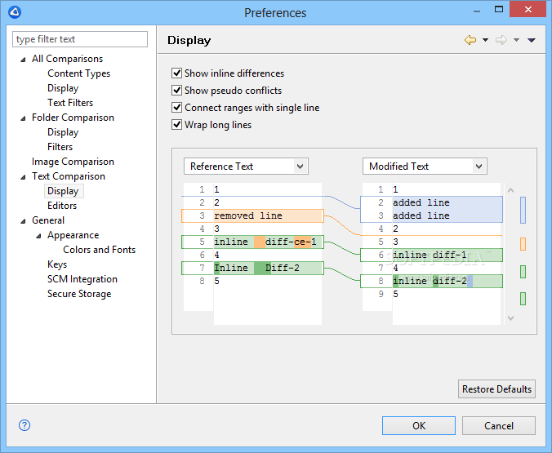Open the Reference Text dropdown

[x=246, y=167]
